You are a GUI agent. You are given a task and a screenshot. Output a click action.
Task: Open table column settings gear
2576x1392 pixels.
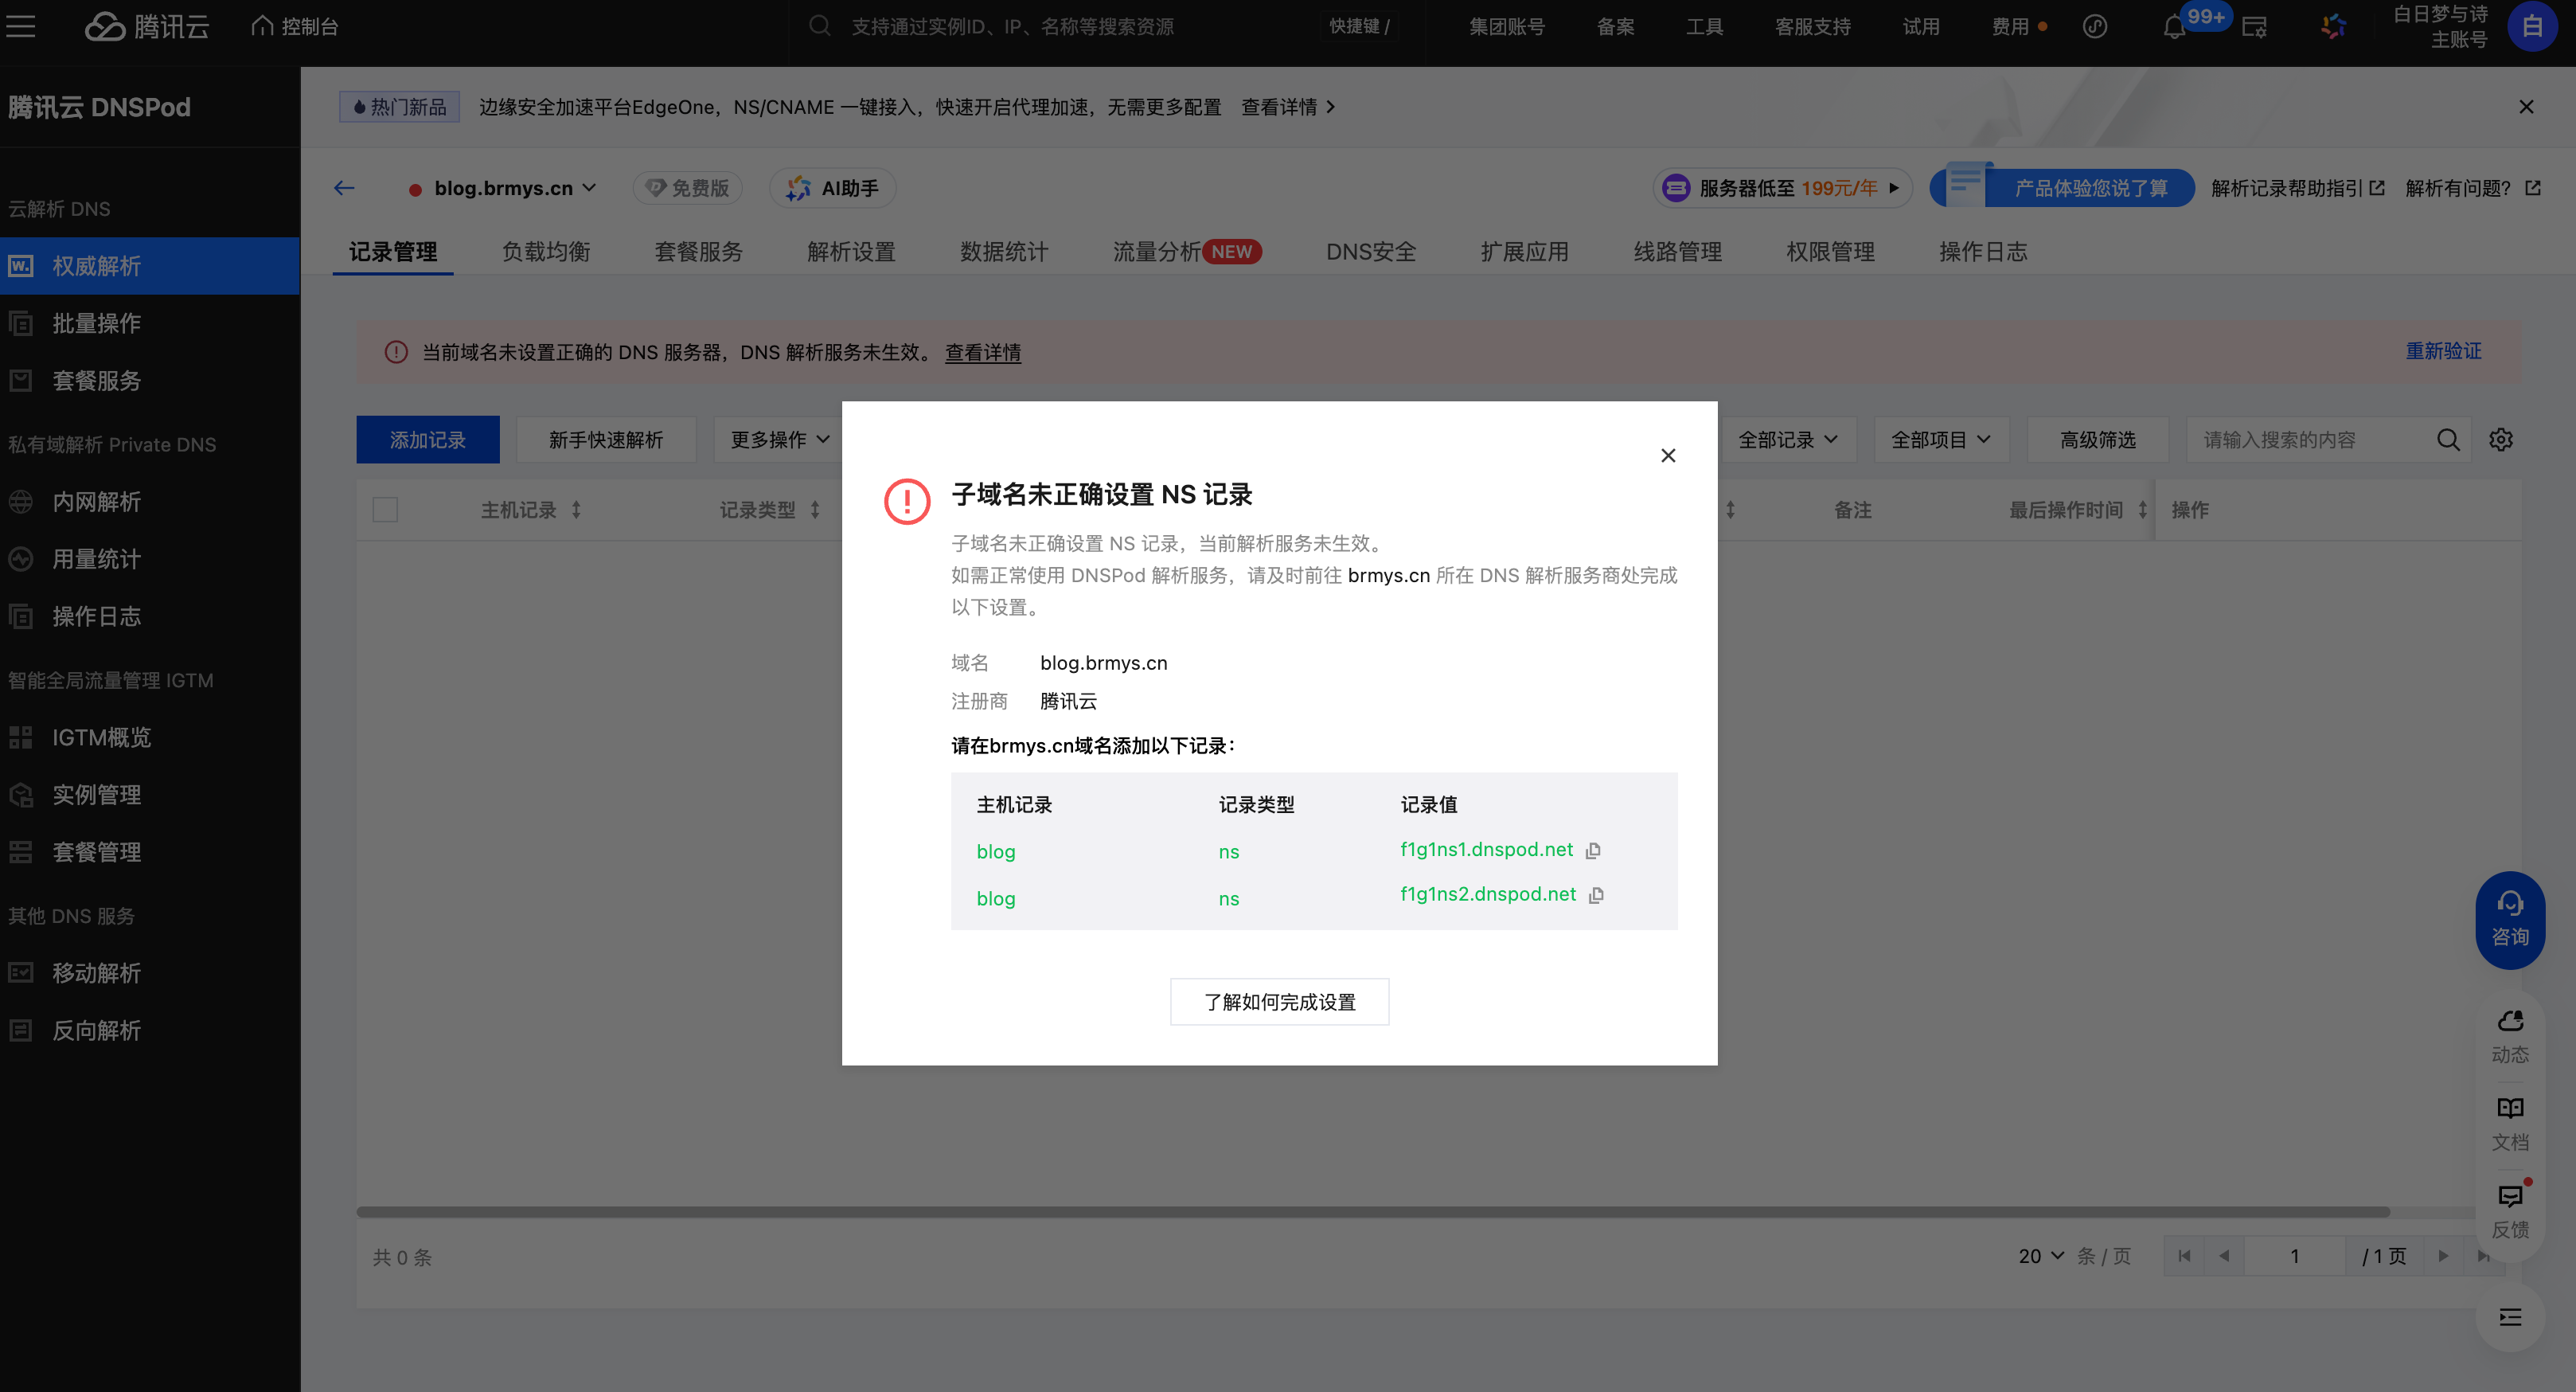(2500, 440)
